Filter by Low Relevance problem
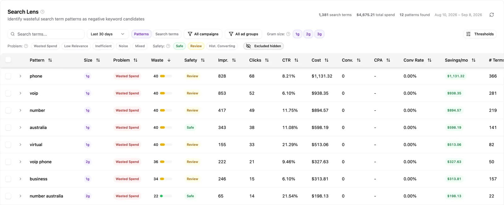The image size is (504, 205). pos(76,46)
